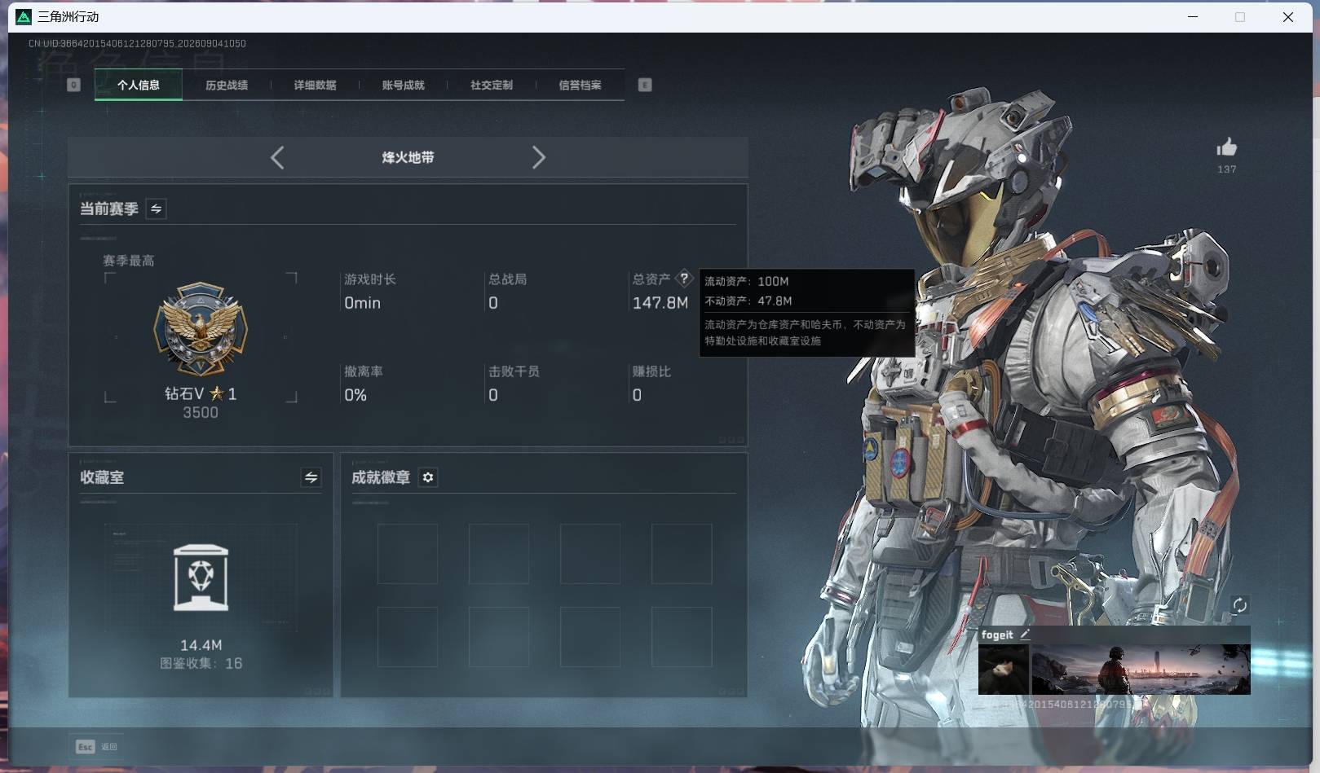Click the 总资产 value 147.8M

[x=660, y=303]
